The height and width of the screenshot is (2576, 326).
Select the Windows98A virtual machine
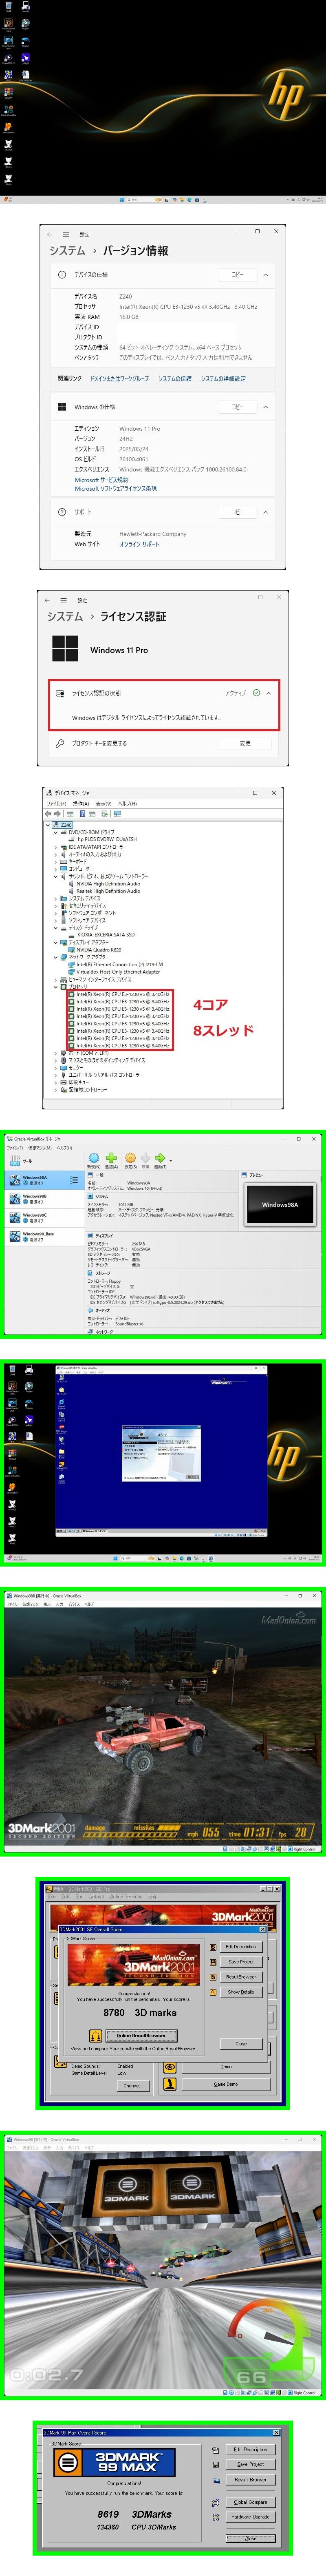click(x=44, y=1180)
